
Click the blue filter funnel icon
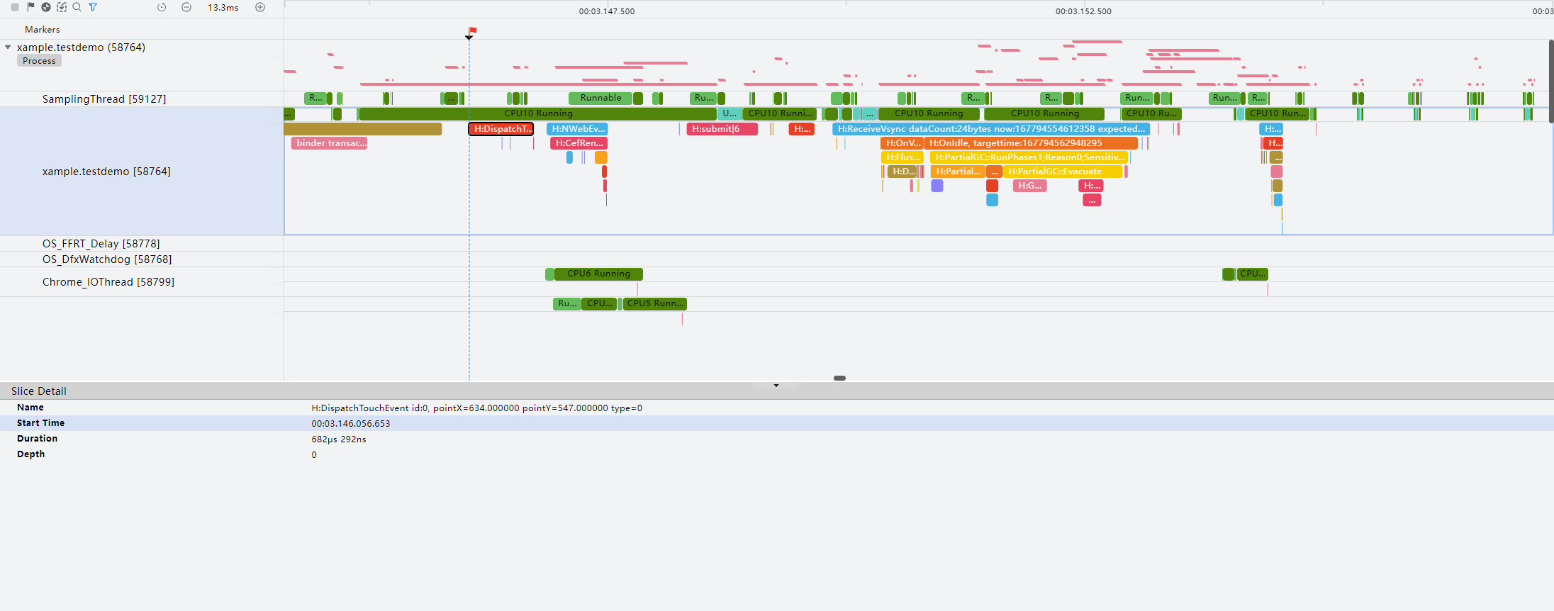(x=93, y=7)
